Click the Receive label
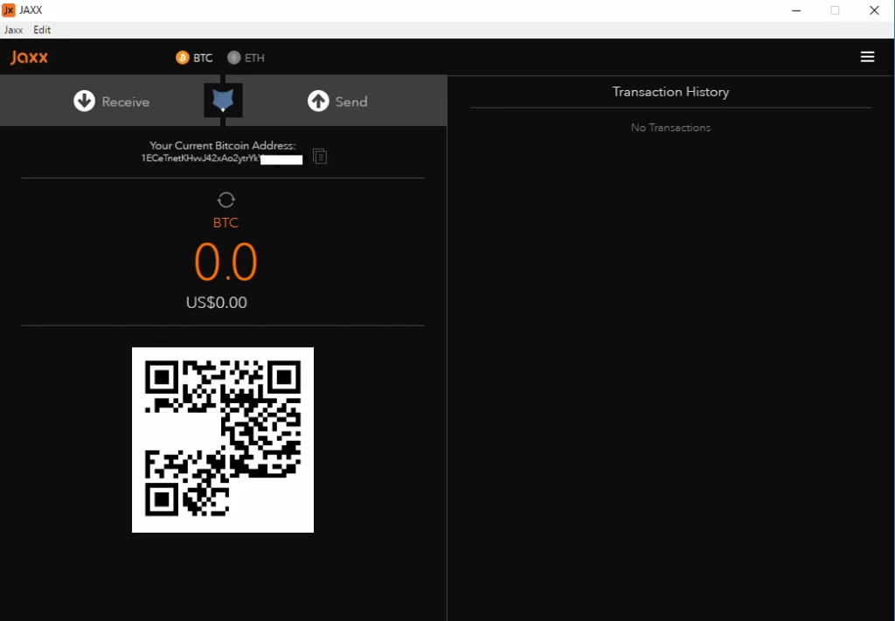895x621 pixels. point(126,101)
